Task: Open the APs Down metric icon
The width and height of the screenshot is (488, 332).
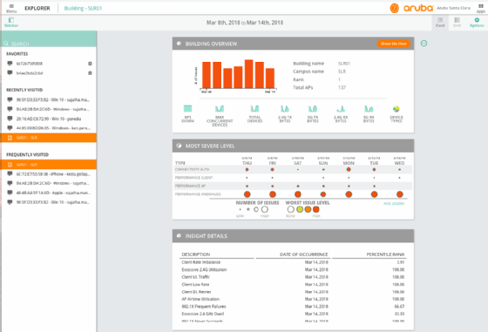Action: tap(187, 109)
